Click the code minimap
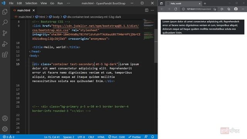247x139 pixels. (x=149, y=29)
